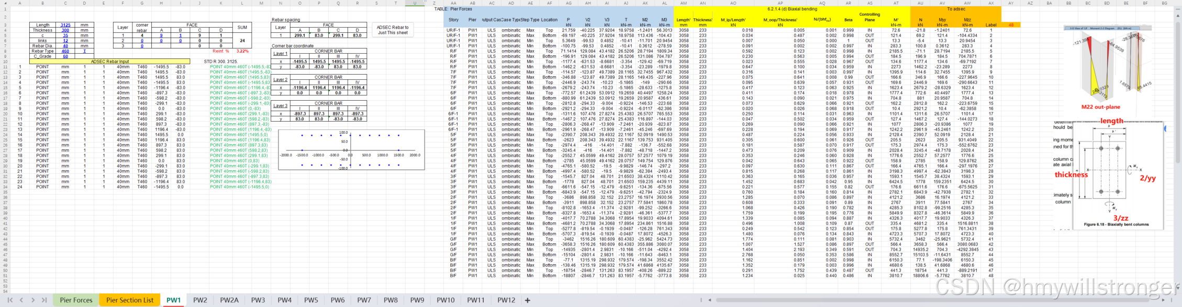This screenshot has height=307, width=1182.
Task: Select the SUM value 24 cell
Action: coord(242,41)
